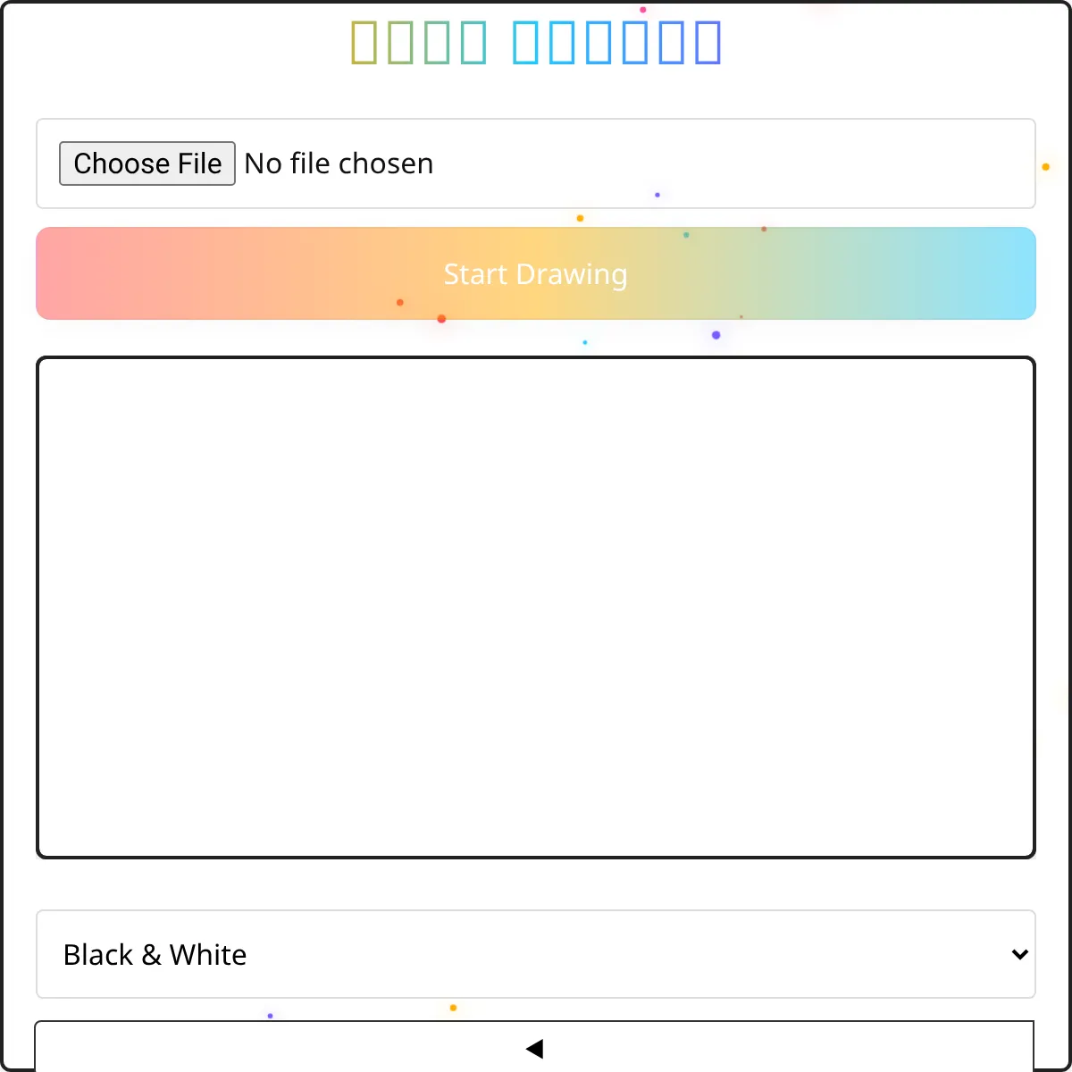Browse for an image with Choose File
Viewport: 1072px width, 1072px height.
[x=147, y=163]
